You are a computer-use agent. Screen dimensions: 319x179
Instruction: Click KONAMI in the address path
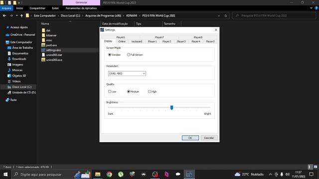coord(132,15)
